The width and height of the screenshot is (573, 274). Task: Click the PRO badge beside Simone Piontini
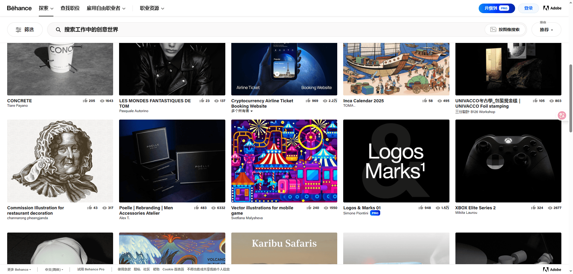[x=375, y=213]
